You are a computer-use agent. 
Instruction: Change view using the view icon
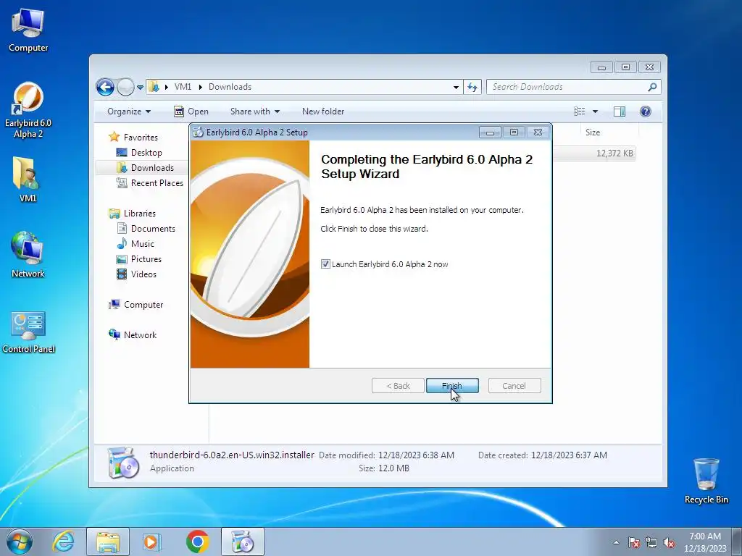(x=580, y=111)
